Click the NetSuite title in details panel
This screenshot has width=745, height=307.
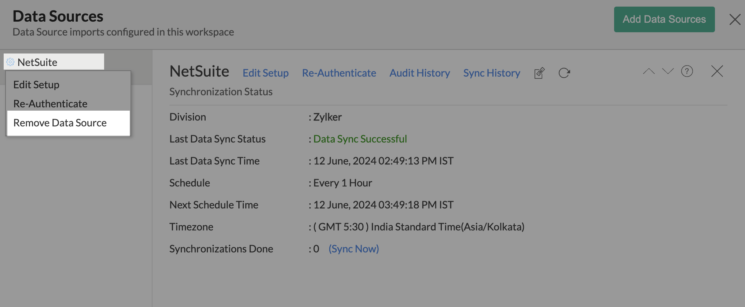click(199, 71)
